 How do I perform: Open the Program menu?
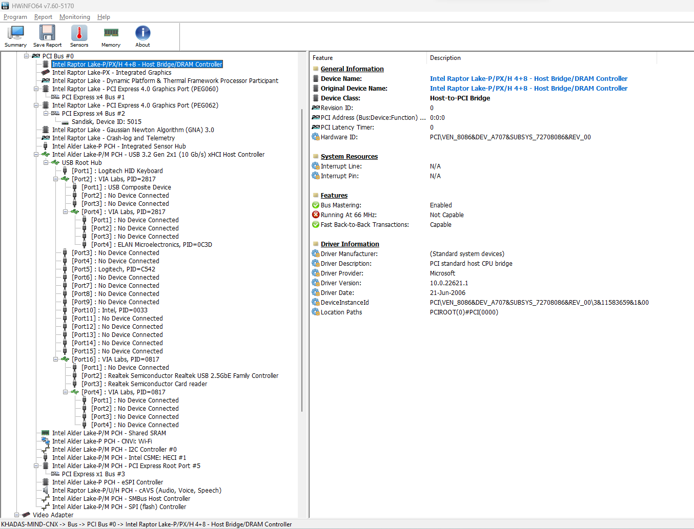click(15, 17)
